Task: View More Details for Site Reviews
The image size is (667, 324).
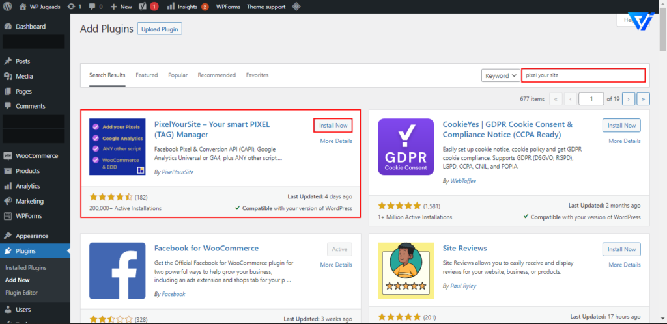Action: (x=625, y=265)
